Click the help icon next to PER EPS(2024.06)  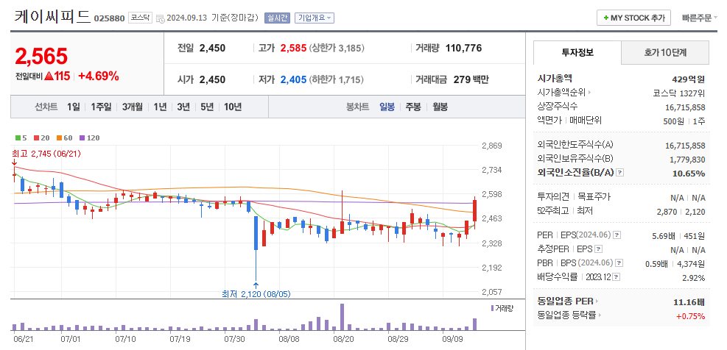[x=617, y=235]
